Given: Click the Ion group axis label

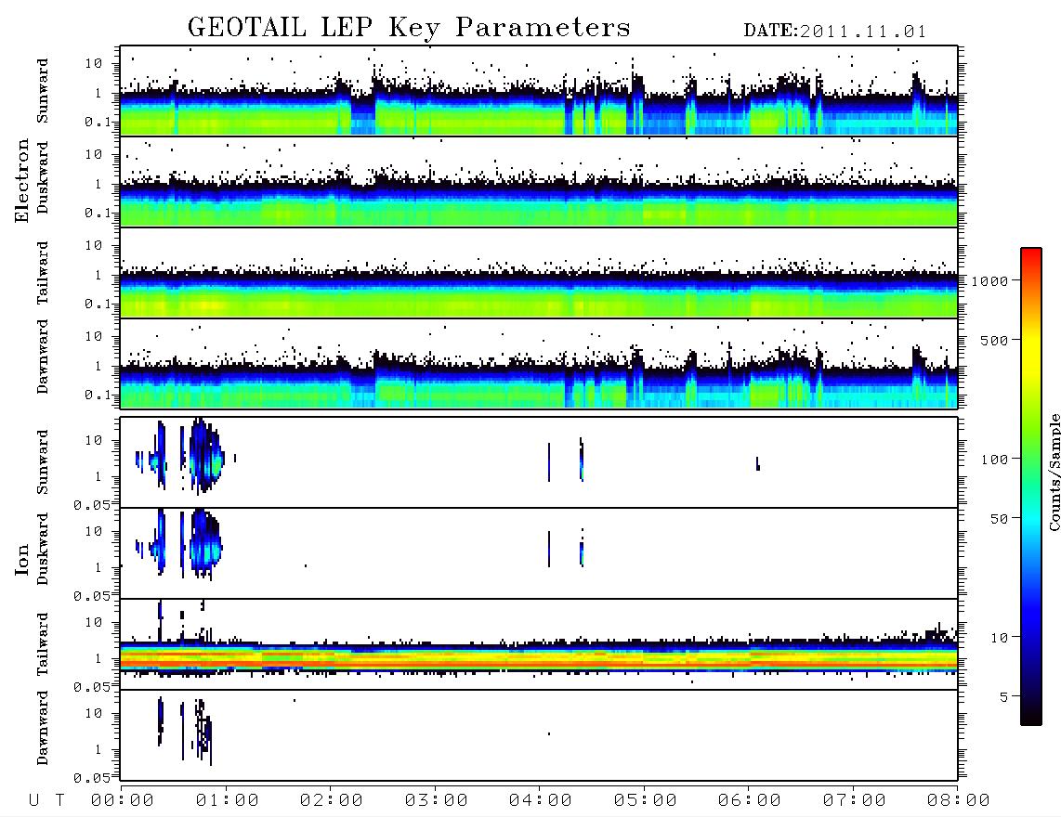Looking at the screenshot, I should point(22,559).
